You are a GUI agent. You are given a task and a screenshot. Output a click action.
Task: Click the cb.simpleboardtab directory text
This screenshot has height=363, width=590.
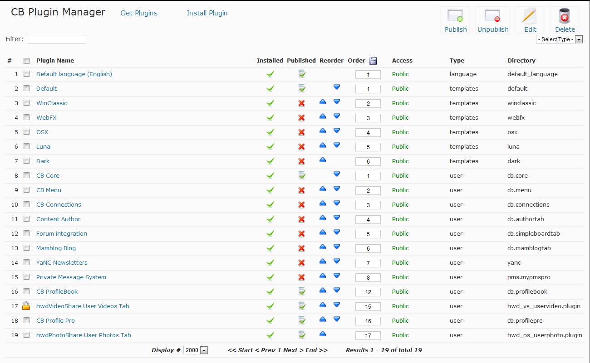pos(533,233)
